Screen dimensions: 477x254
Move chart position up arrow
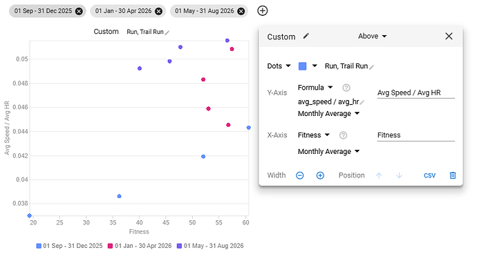coord(379,175)
